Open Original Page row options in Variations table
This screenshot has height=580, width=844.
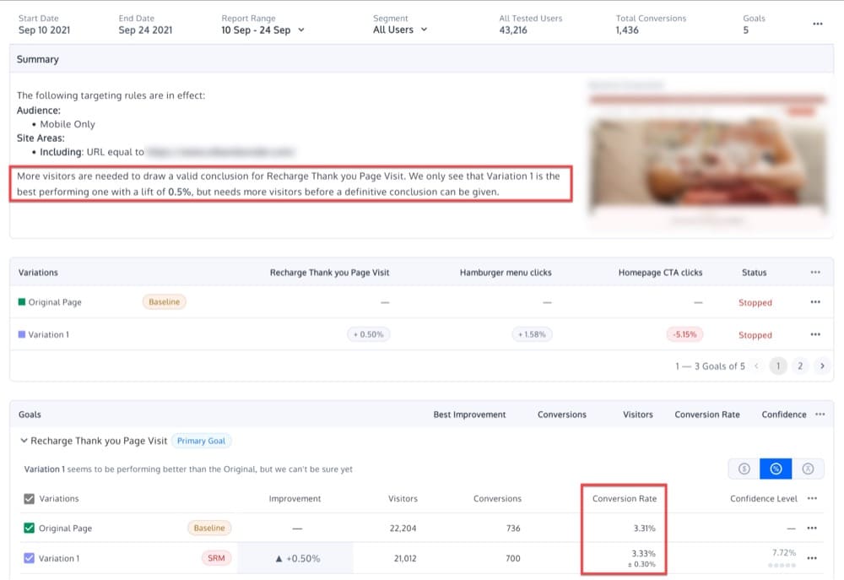(815, 302)
